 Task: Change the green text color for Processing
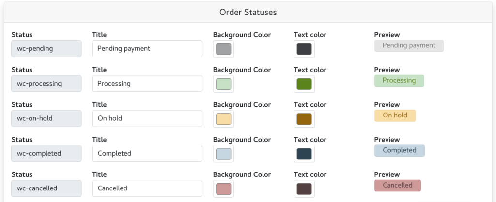tap(304, 84)
